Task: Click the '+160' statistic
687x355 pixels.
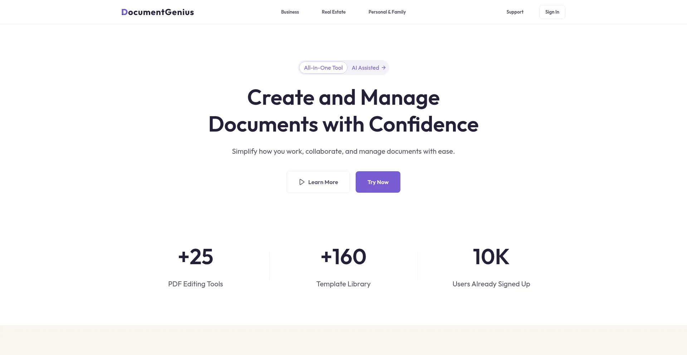Action: tap(343, 257)
